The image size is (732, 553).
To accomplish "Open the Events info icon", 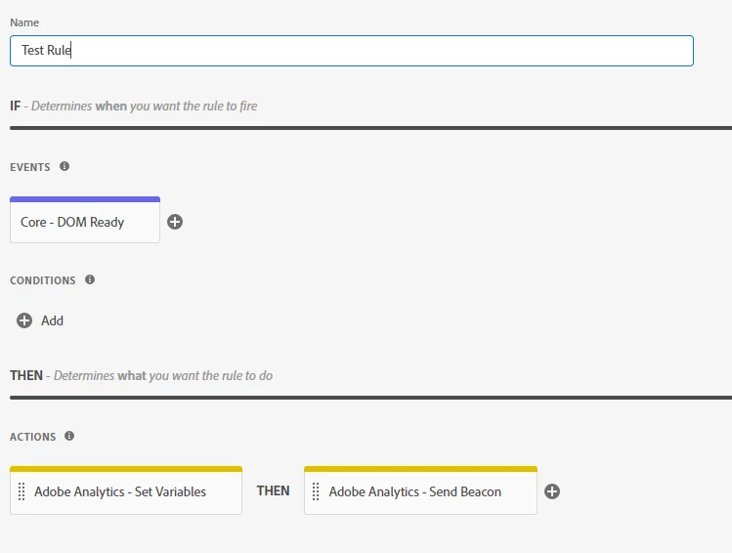I will (x=65, y=166).
